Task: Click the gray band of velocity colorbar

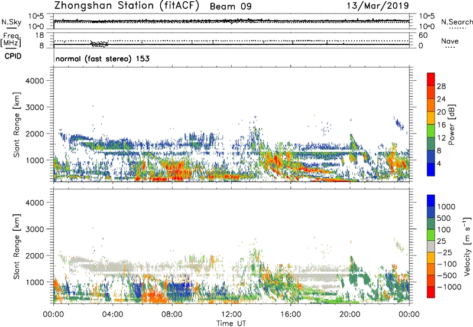Action: (x=431, y=246)
